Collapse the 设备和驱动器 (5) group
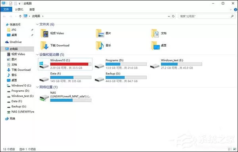The width and height of the screenshot is (238, 152). 37,55
